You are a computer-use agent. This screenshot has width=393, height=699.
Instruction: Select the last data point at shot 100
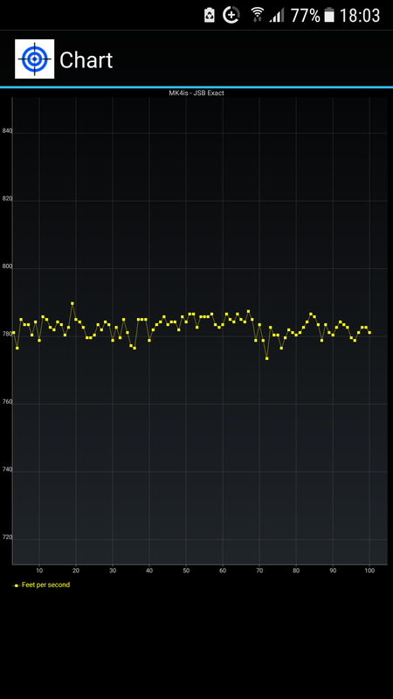369,333
